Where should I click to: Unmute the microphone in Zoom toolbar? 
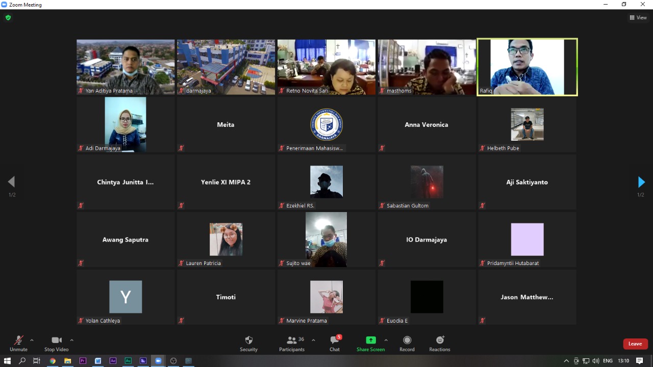[18, 344]
